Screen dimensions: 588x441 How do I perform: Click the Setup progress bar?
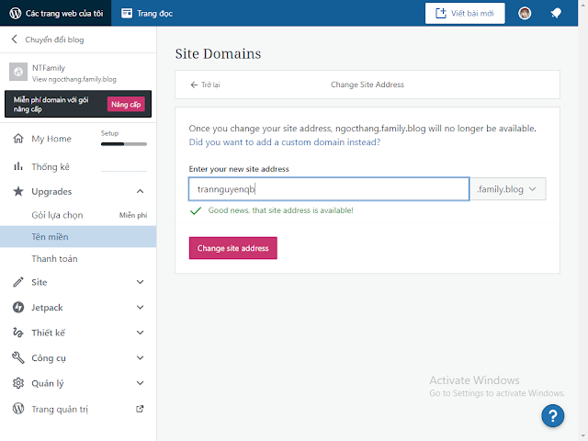124,144
